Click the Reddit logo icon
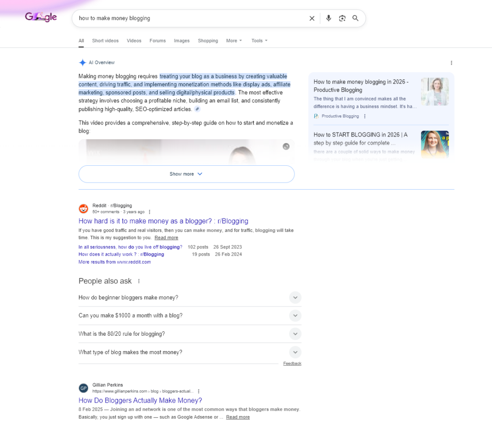Image resolution: width=492 pixels, height=428 pixels. [83, 208]
